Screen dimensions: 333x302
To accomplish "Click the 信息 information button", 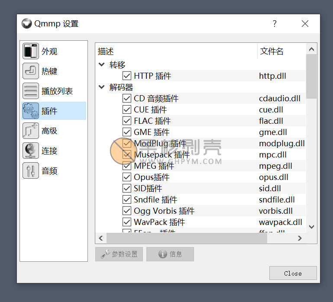I will tap(170, 254).
